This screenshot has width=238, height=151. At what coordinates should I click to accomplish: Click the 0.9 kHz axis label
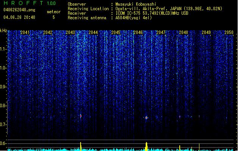[x=3, y=87]
